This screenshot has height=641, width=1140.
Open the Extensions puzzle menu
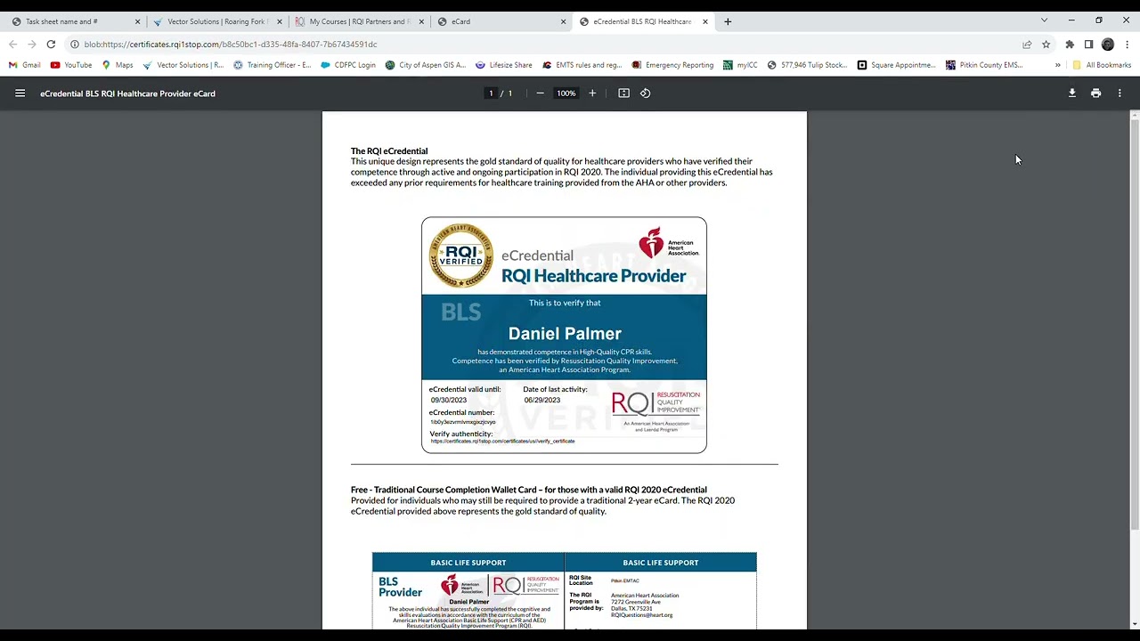coord(1070,45)
